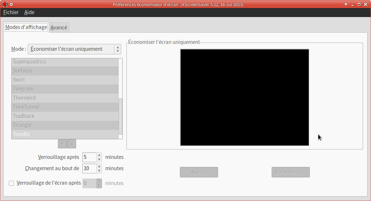Click the Paramètres... button

[x=291, y=172]
